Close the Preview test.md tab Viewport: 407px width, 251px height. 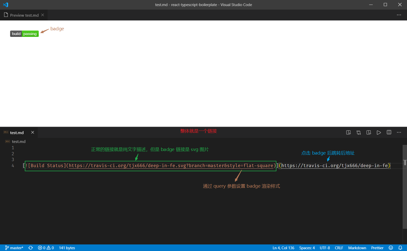(x=43, y=15)
